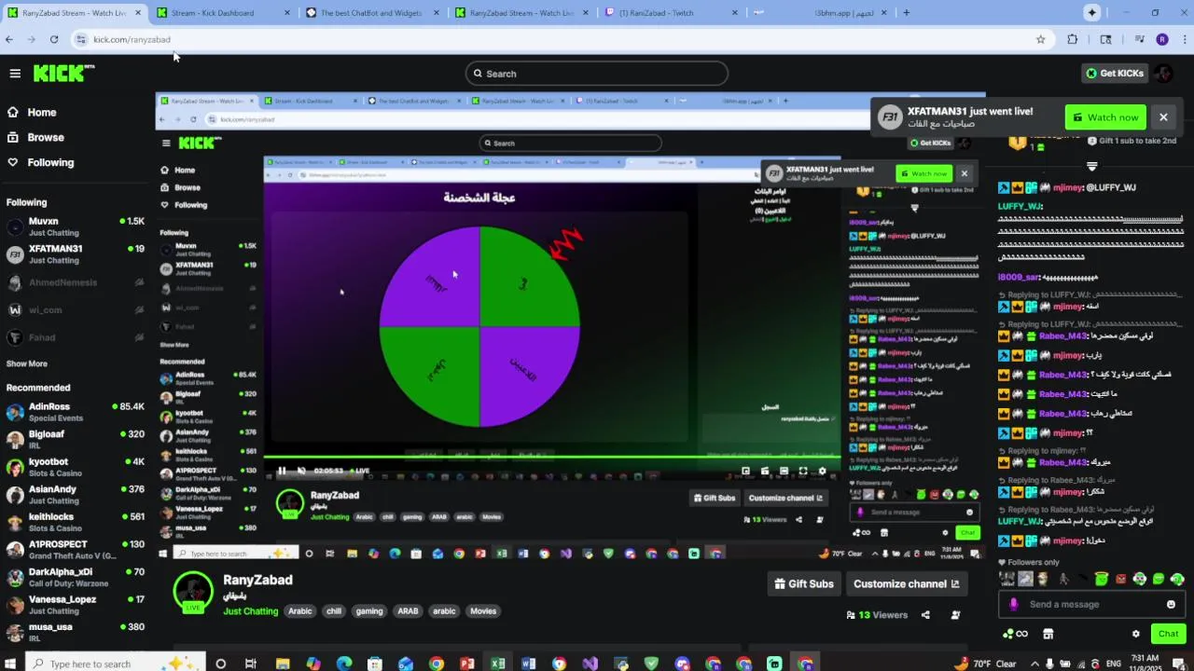This screenshot has height=671, width=1194.
Task: Open Bigloaaf recommended channel
Action: [x=75, y=439]
